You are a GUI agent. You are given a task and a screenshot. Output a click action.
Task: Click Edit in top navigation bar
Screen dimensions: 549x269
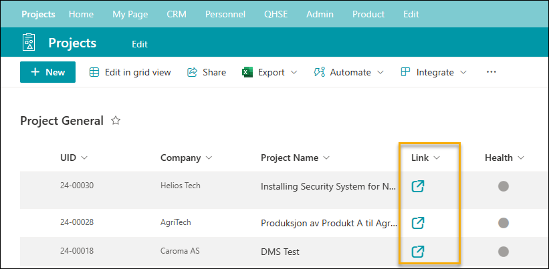point(411,14)
